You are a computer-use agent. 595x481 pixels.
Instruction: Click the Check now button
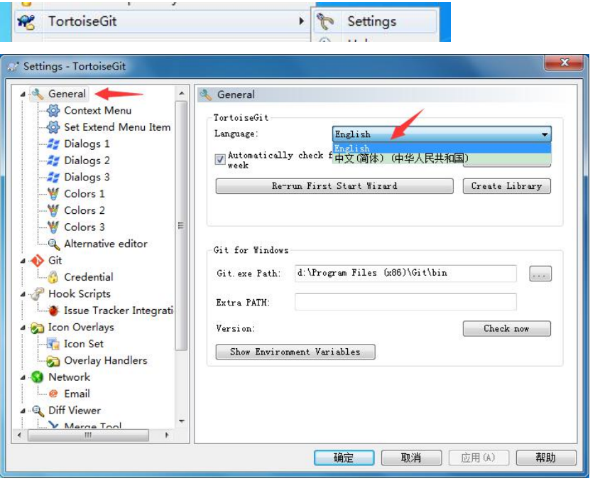click(506, 329)
